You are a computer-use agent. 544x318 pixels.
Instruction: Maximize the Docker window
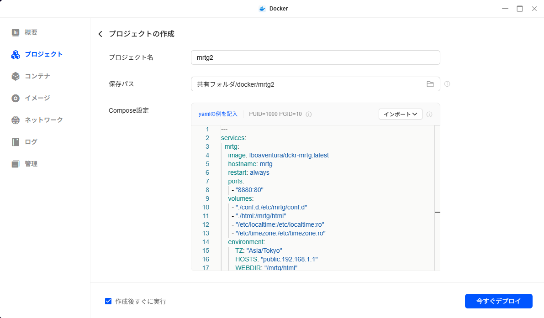coord(520,9)
